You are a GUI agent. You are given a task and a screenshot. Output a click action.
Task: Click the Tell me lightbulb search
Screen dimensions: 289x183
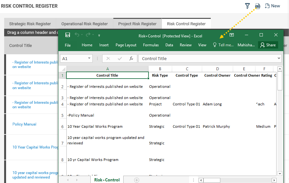click(223, 45)
